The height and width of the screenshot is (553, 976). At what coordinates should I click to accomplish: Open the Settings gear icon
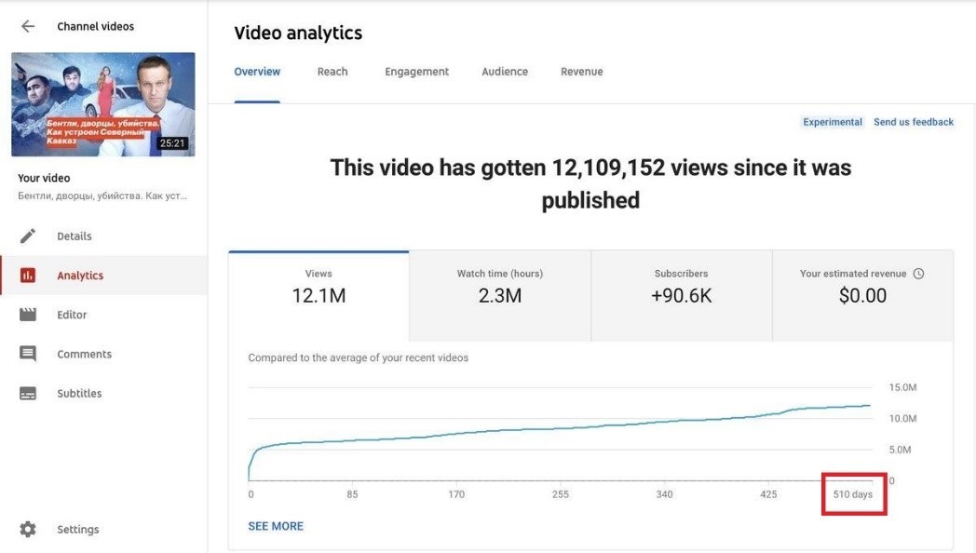(x=28, y=530)
